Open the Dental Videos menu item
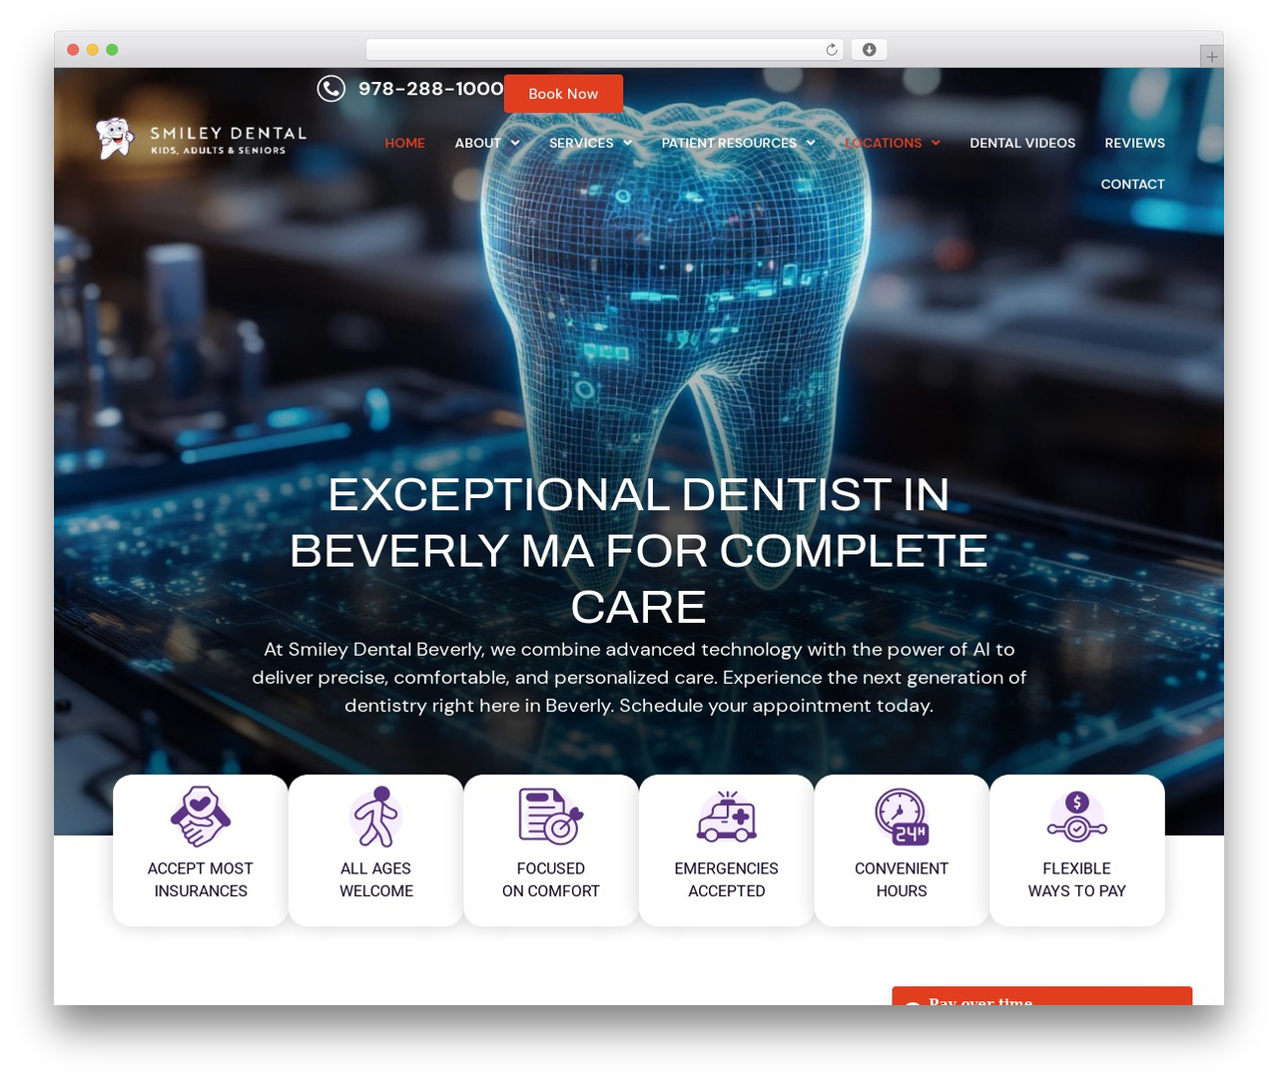 (1022, 143)
